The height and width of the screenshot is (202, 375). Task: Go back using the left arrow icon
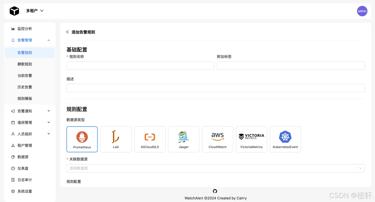tap(67, 32)
